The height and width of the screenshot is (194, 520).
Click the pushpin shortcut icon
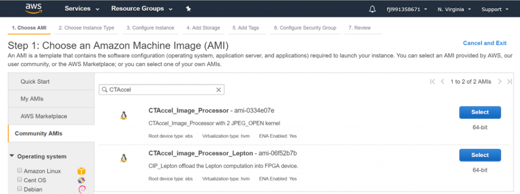188,9
